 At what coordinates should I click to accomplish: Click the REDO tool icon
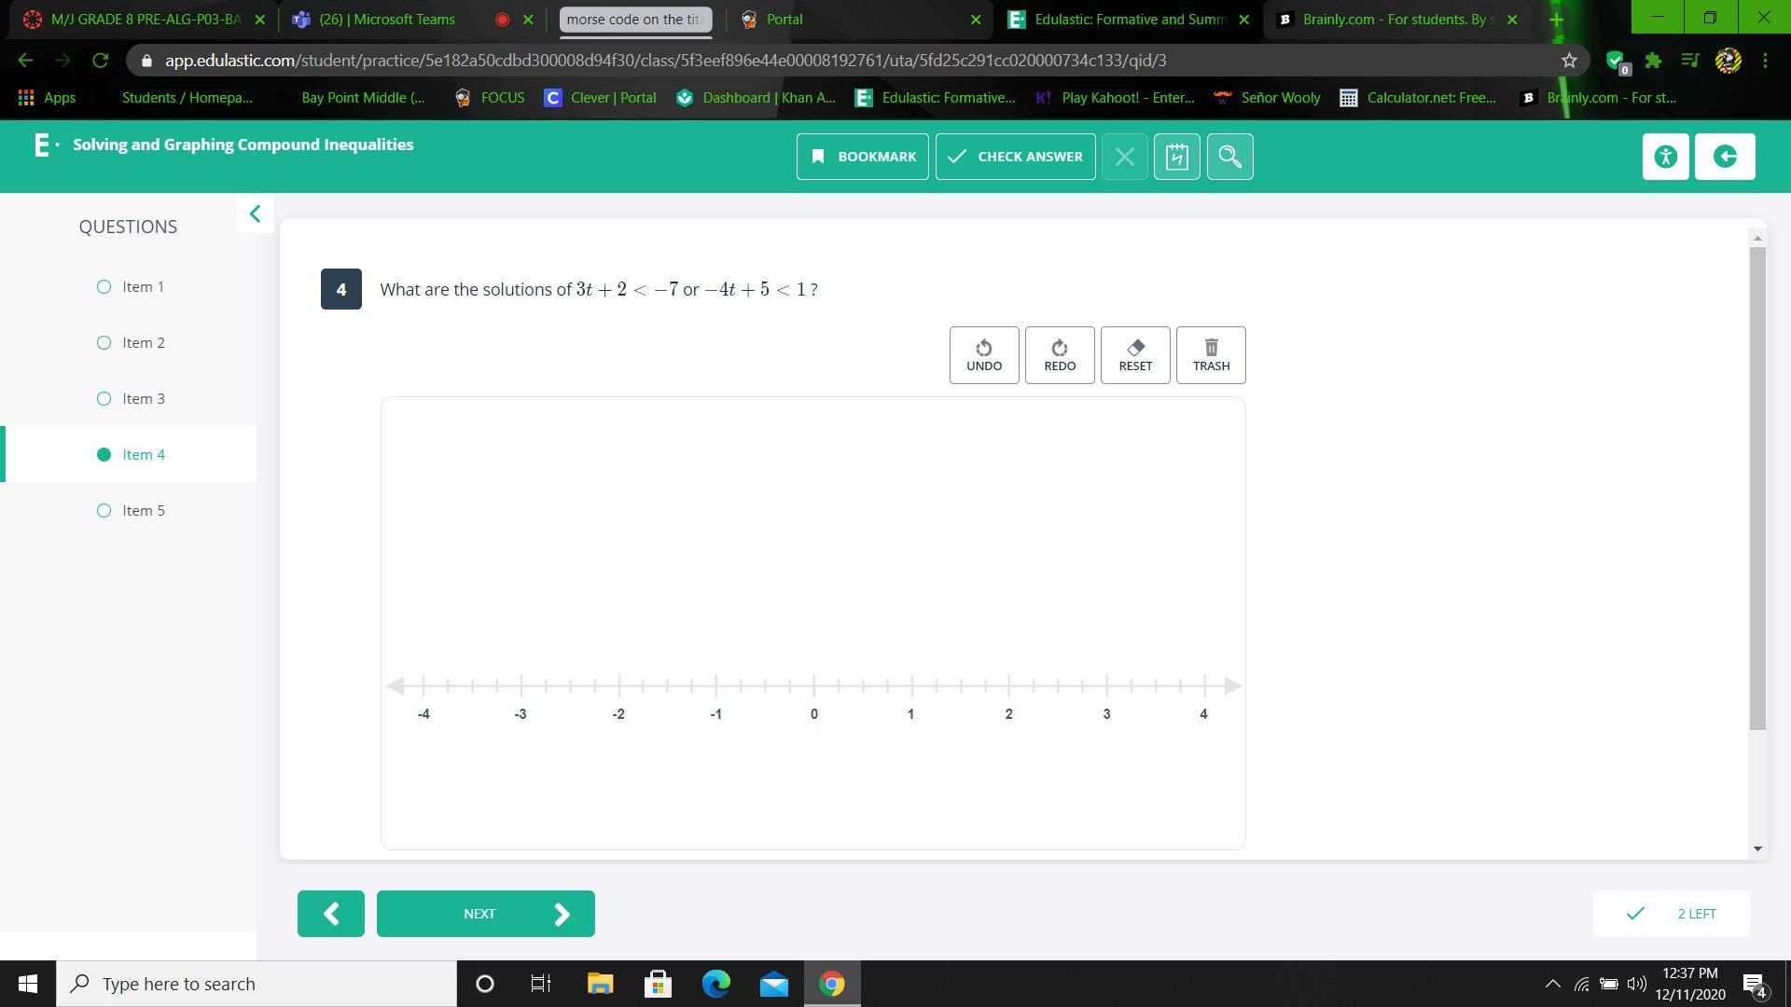1059,348
